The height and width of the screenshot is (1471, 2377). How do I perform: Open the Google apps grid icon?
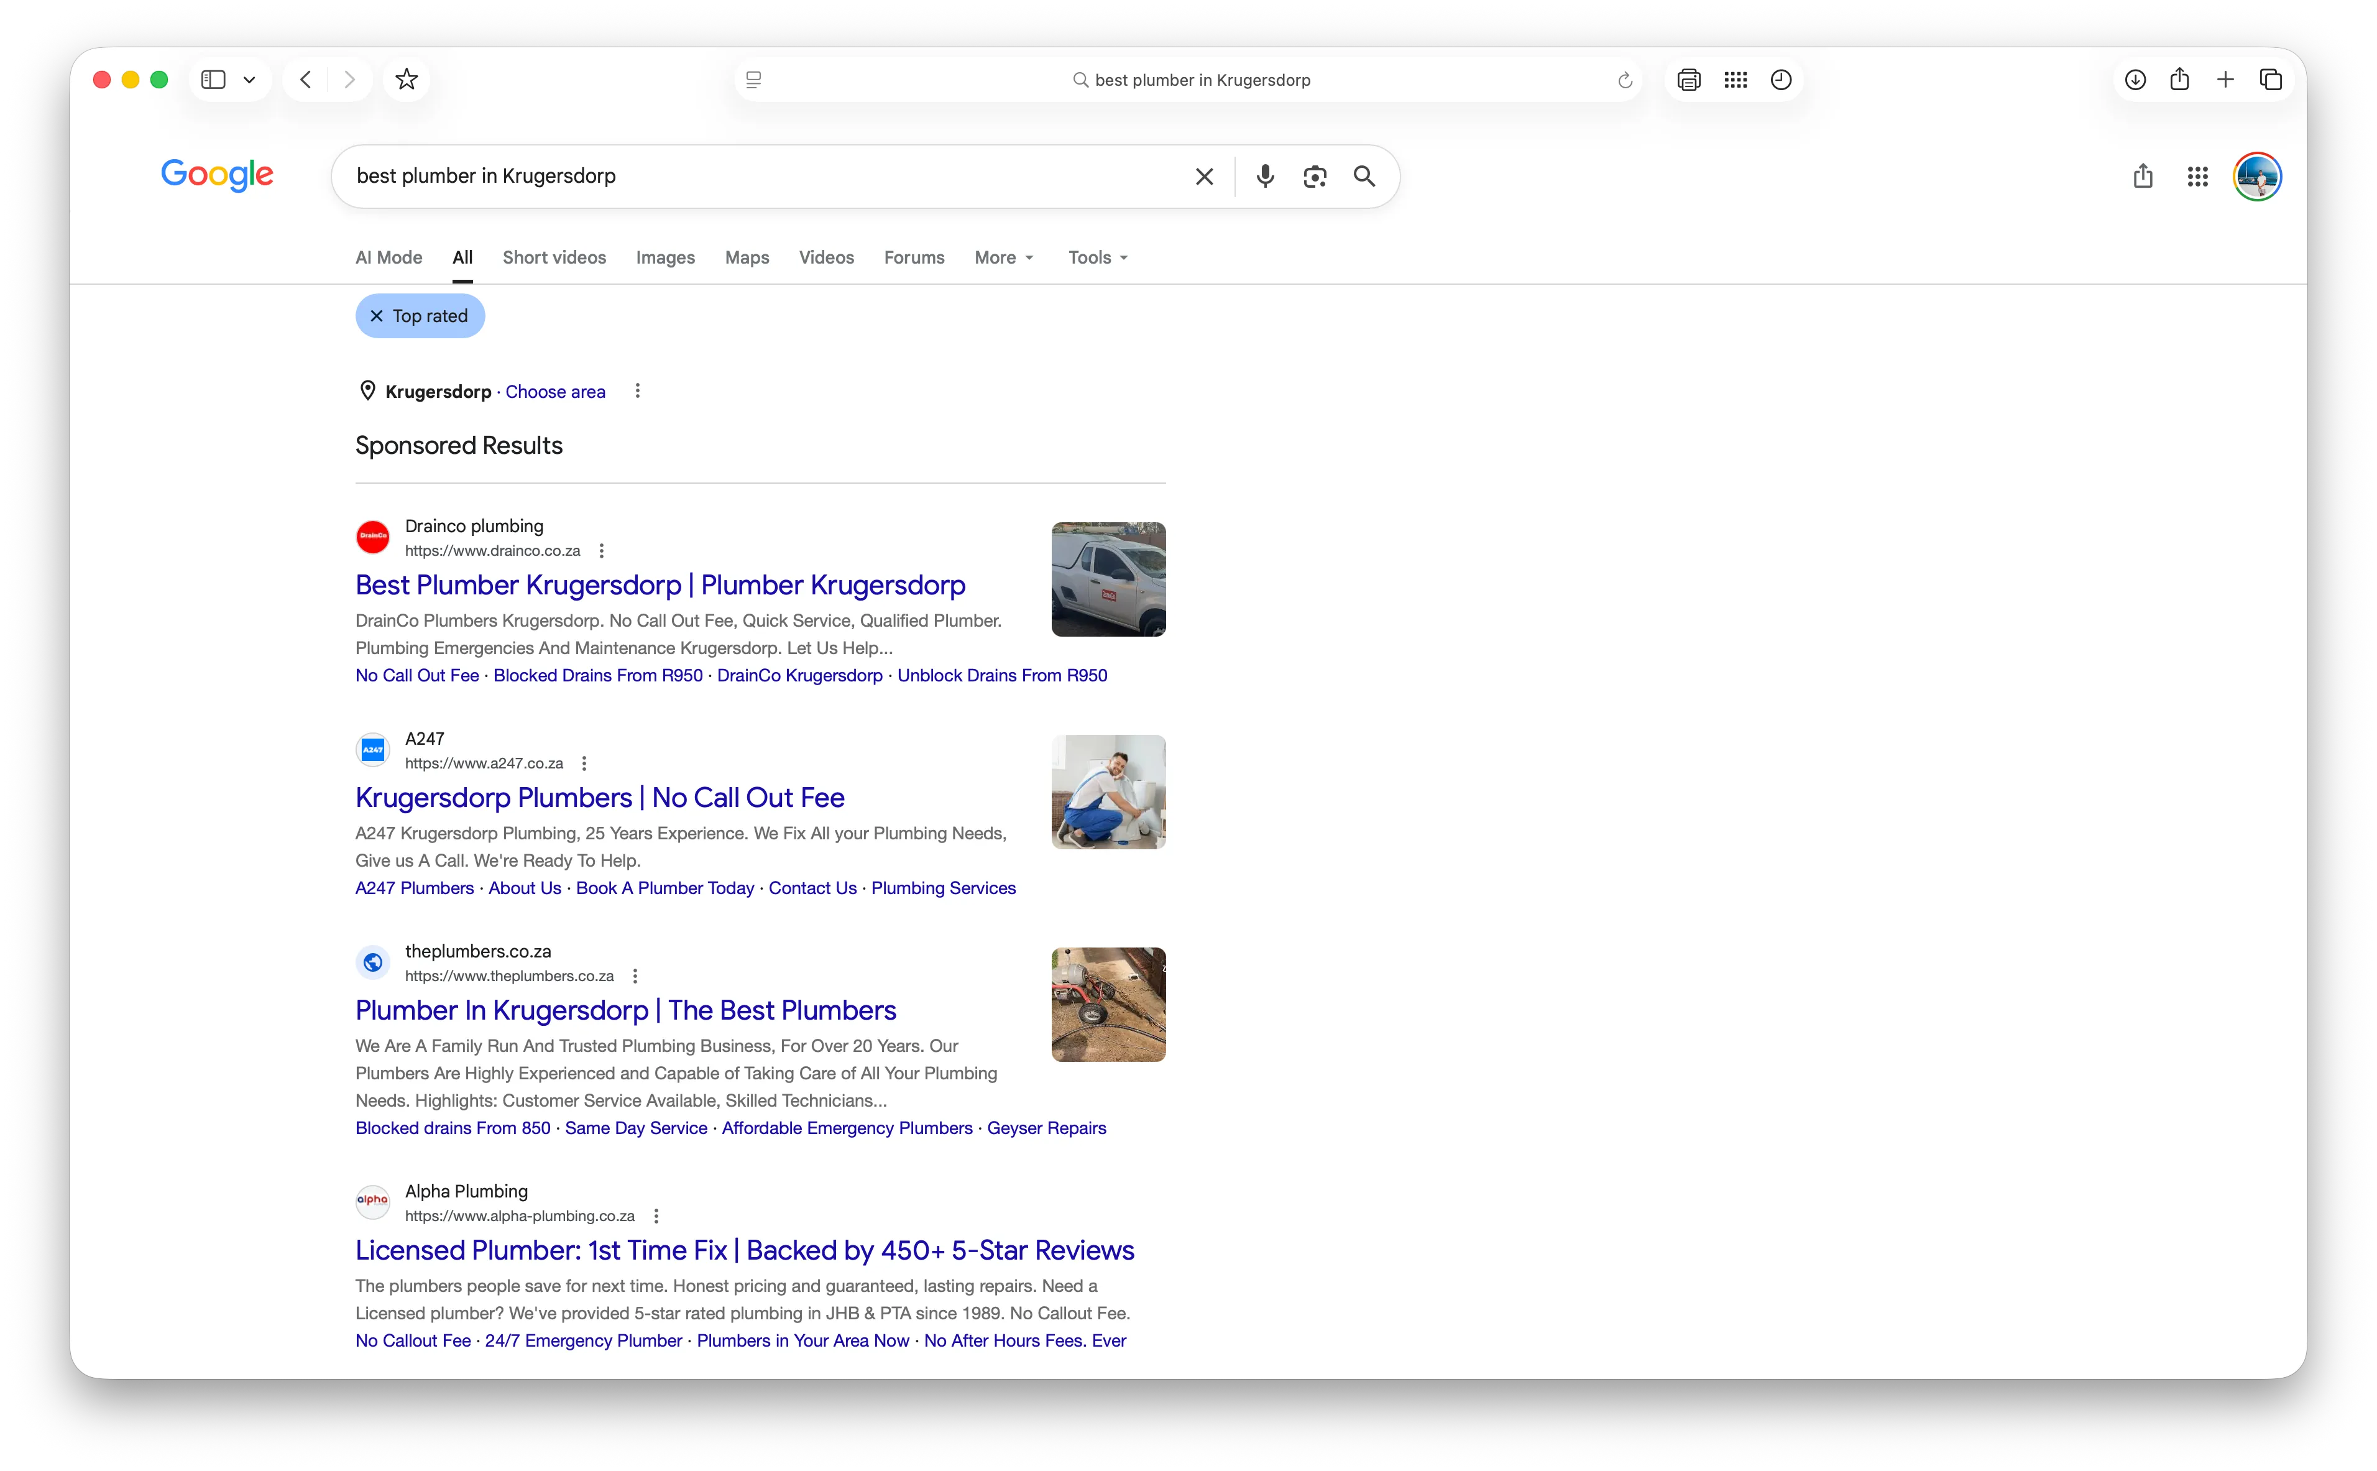point(2197,176)
